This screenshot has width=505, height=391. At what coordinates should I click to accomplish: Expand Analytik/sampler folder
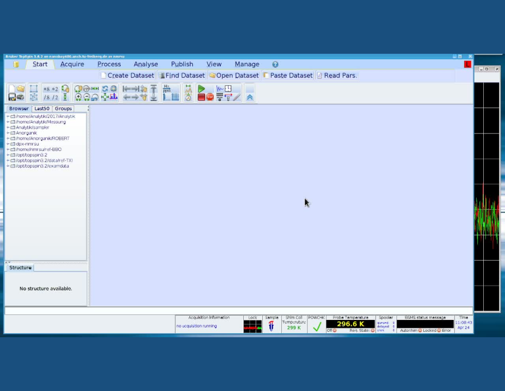click(x=8, y=127)
